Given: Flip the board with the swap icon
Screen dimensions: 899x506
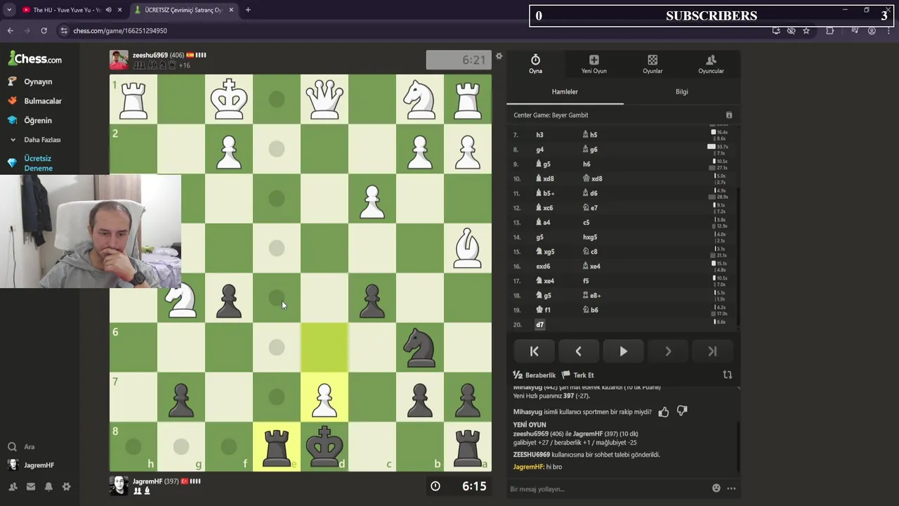Looking at the screenshot, I should point(728,375).
